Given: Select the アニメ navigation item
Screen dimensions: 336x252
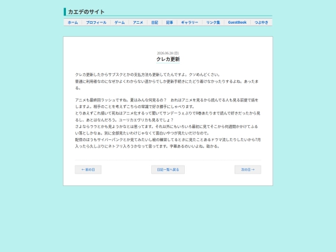Looking at the screenshot, I should click(x=138, y=22).
